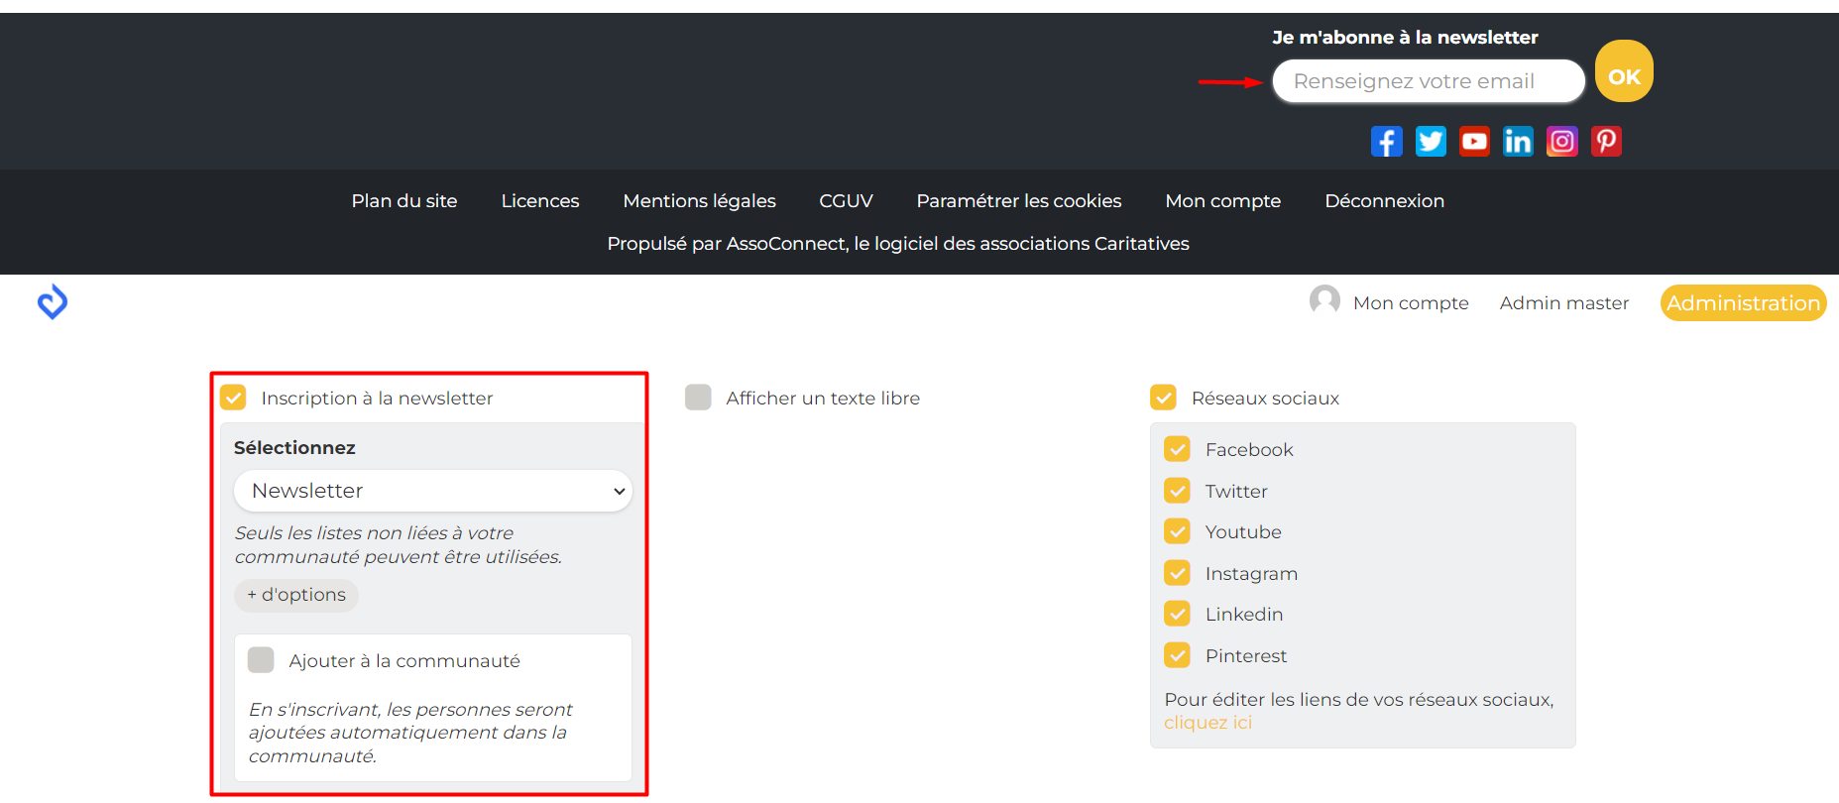Open the Facebook social icon
Viewport: 1839px width, 803px height.
pos(1386,142)
